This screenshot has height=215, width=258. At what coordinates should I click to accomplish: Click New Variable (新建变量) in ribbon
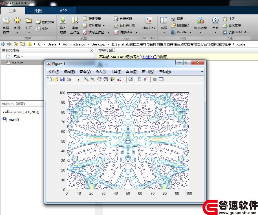[92, 19]
